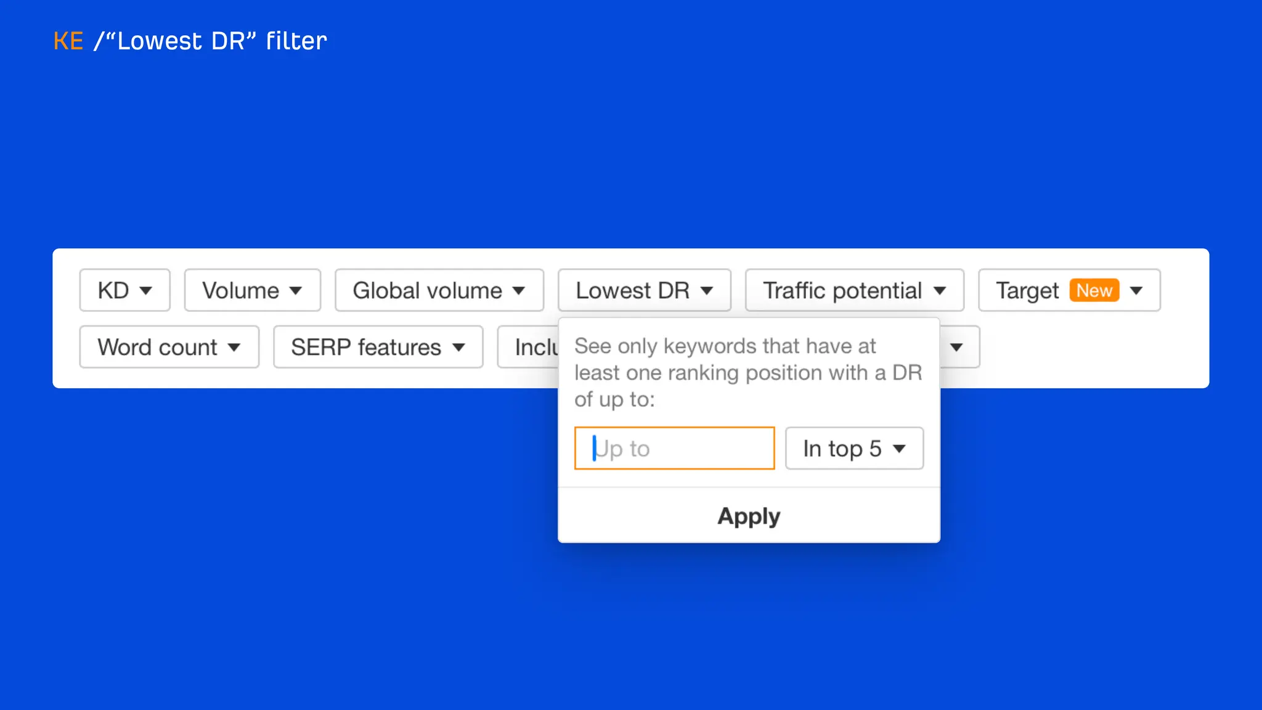Click the orange New badge
The width and height of the screenshot is (1262, 710).
coord(1094,290)
